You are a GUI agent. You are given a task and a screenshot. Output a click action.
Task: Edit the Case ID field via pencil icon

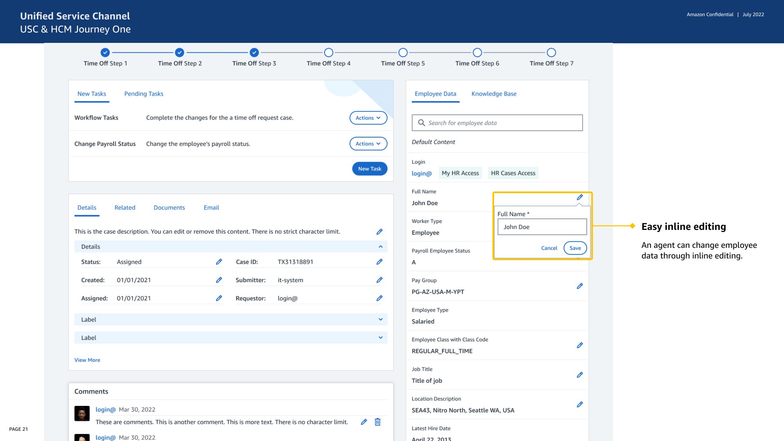379,262
